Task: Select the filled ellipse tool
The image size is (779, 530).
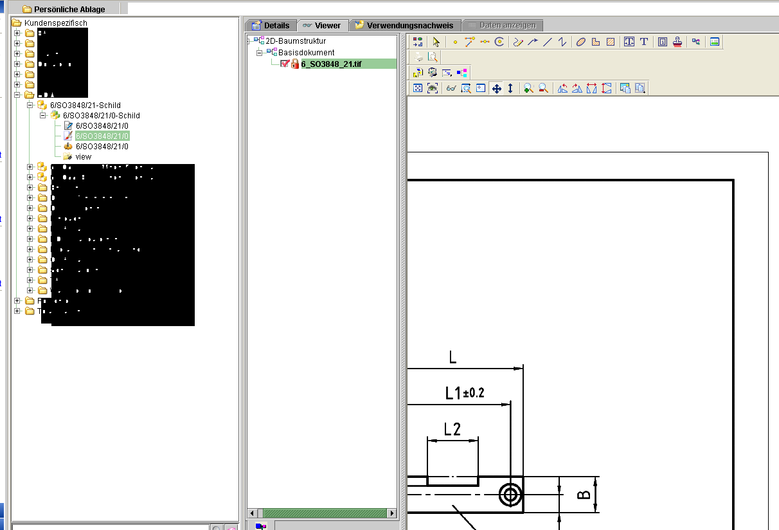Action: pyautogui.click(x=580, y=42)
